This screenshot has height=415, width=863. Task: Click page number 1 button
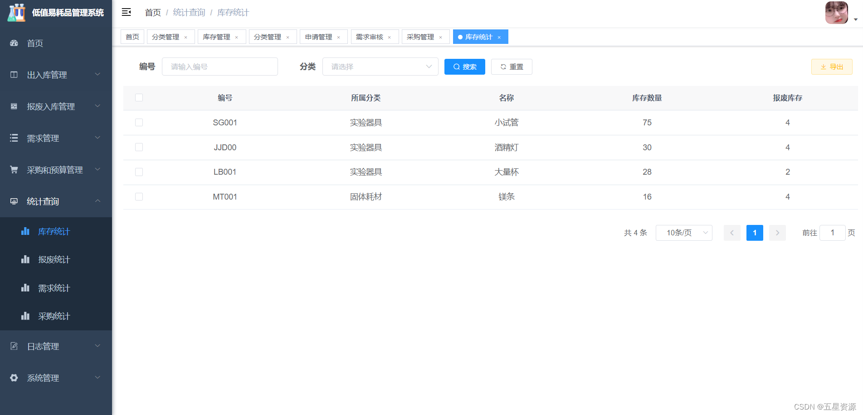point(755,233)
